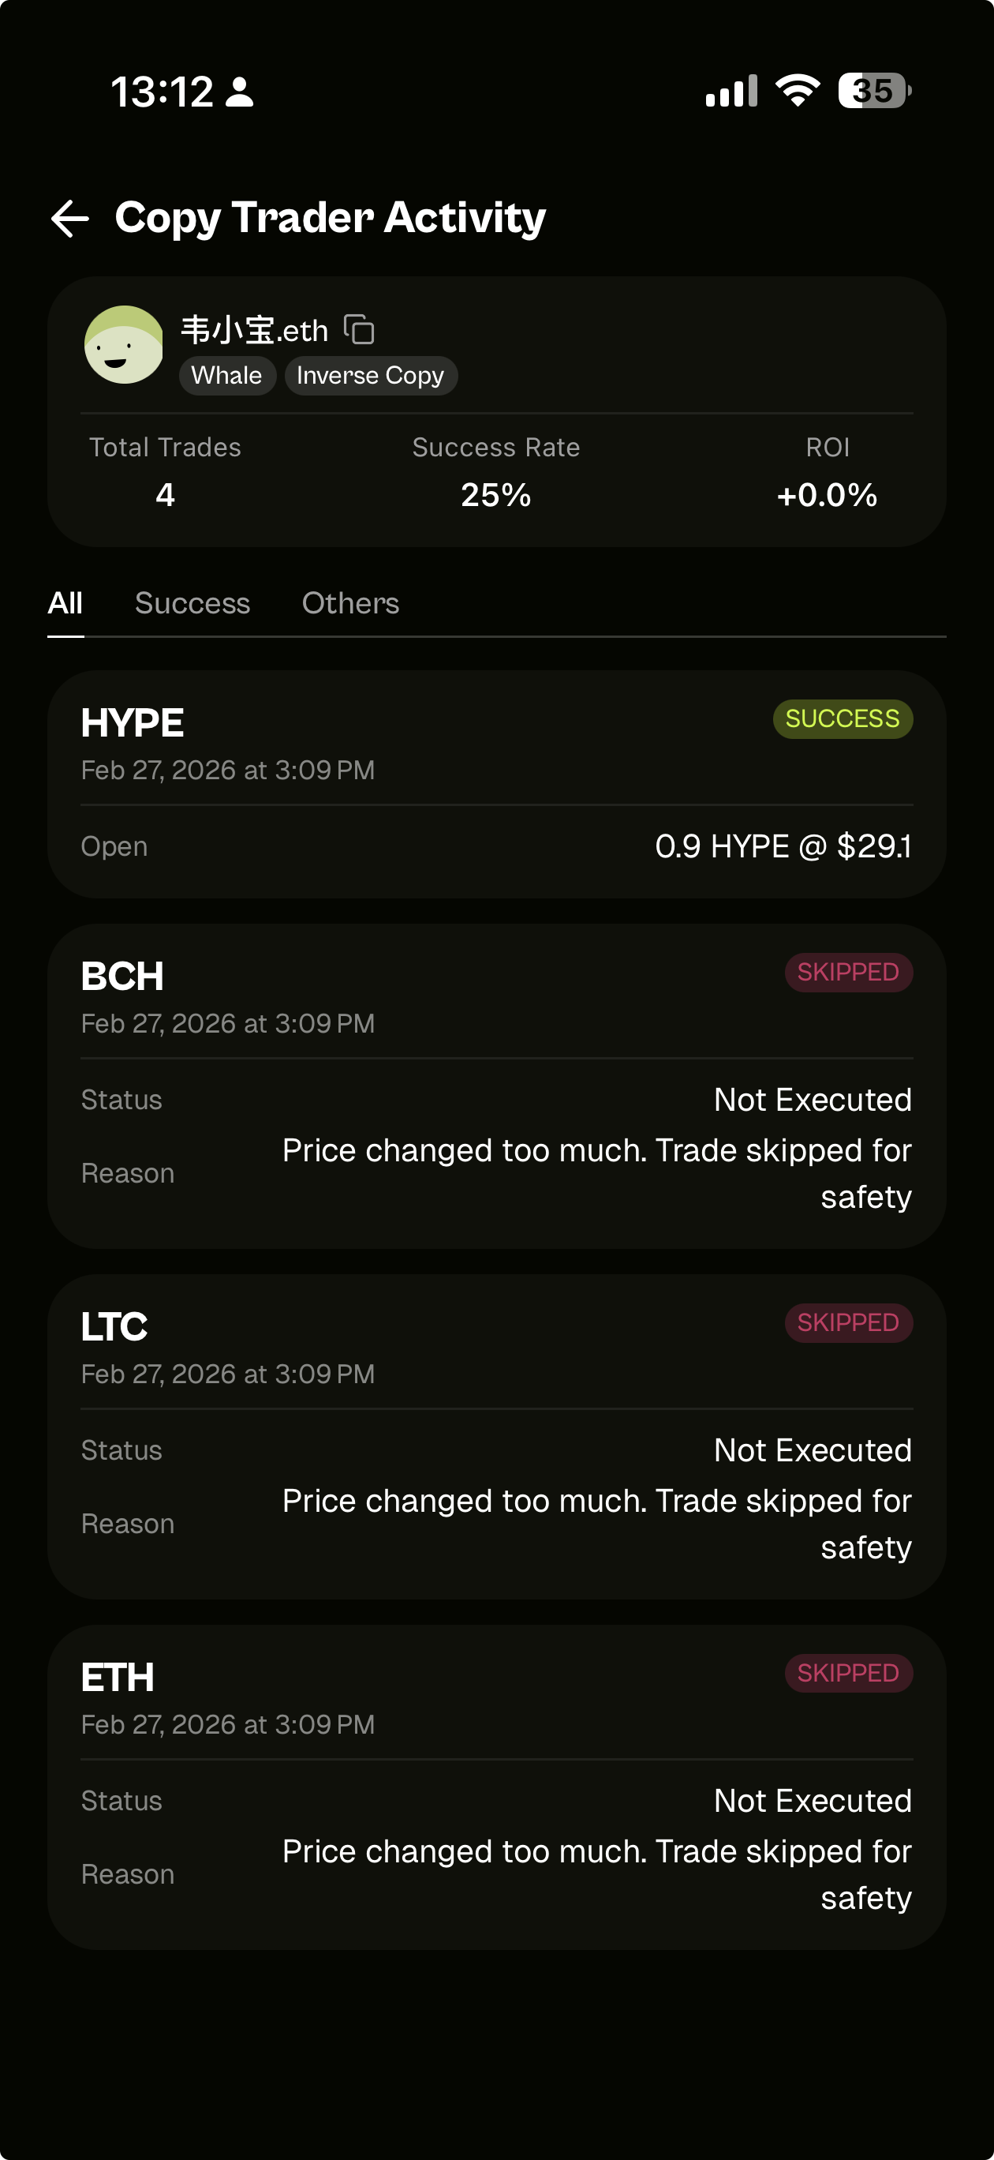994x2160 pixels.
Task: Switch to the Success tab
Action: (192, 603)
